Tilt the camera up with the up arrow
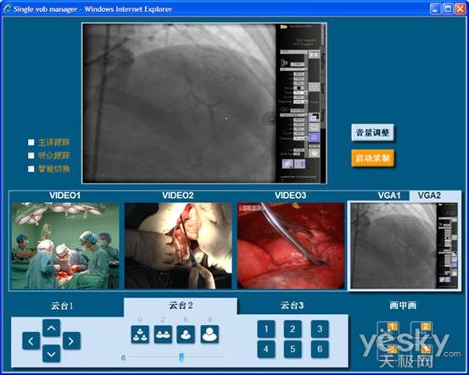Image resolution: width=469 pixels, height=375 pixels. click(51, 328)
